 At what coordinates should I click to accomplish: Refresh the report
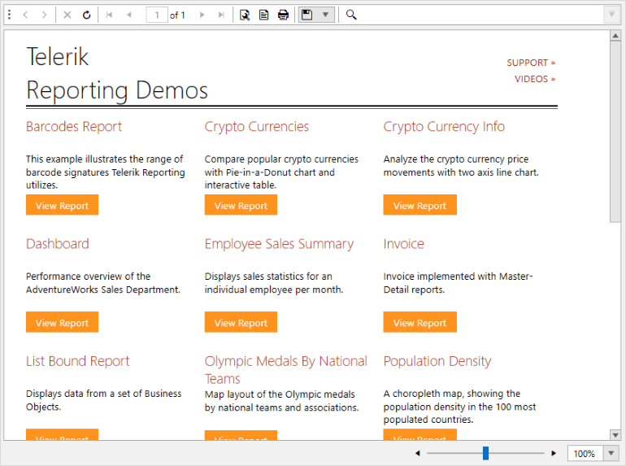[x=86, y=15]
